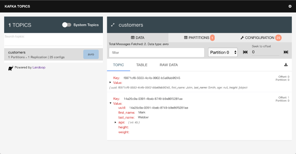
Task: Expand the age field node
Action: click(x=116, y=122)
